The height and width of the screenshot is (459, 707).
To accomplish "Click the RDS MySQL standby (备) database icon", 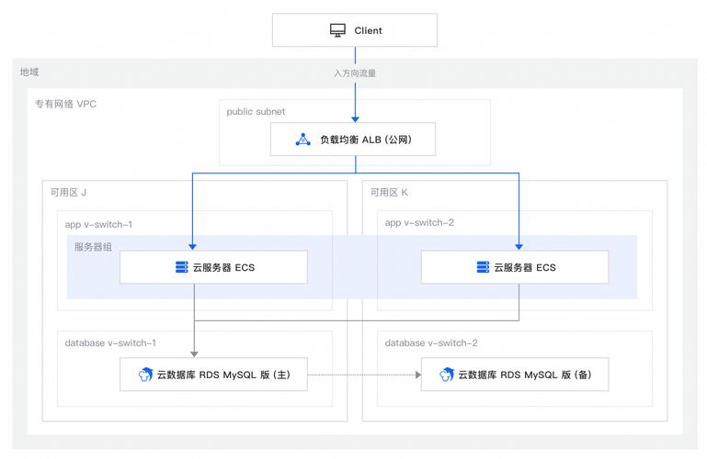I will [x=446, y=375].
